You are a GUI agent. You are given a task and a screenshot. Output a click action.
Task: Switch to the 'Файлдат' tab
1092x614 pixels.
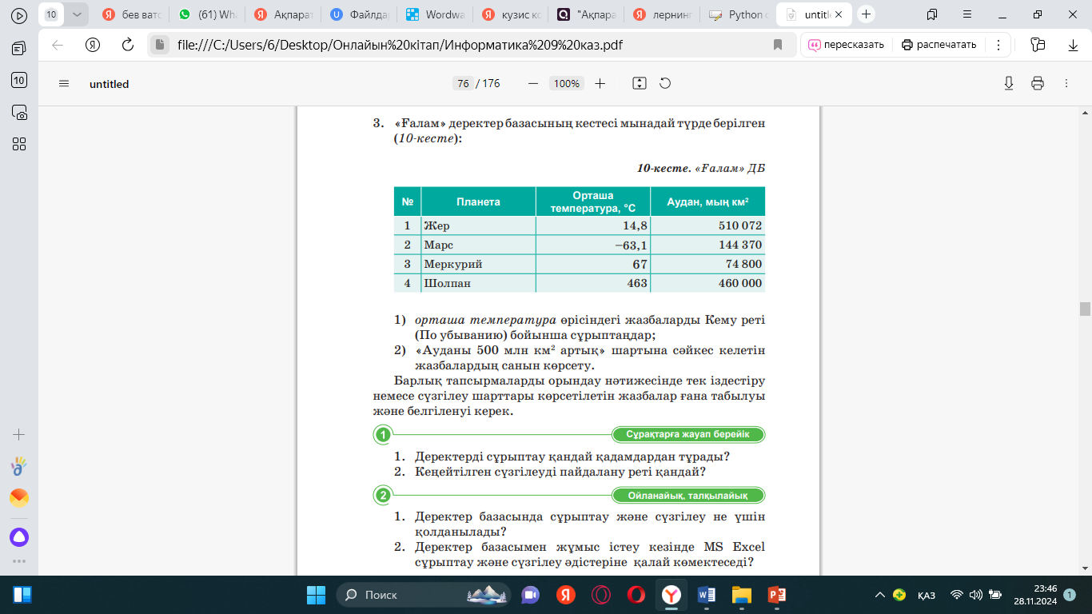click(x=360, y=14)
